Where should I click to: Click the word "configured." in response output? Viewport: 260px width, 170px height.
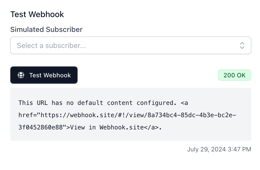point(157,103)
